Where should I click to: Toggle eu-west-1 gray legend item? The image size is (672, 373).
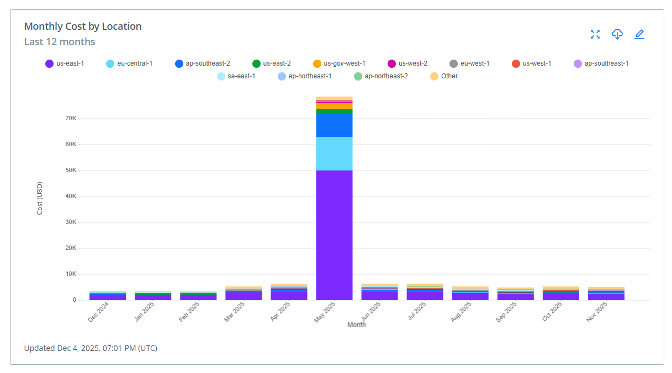coord(469,63)
